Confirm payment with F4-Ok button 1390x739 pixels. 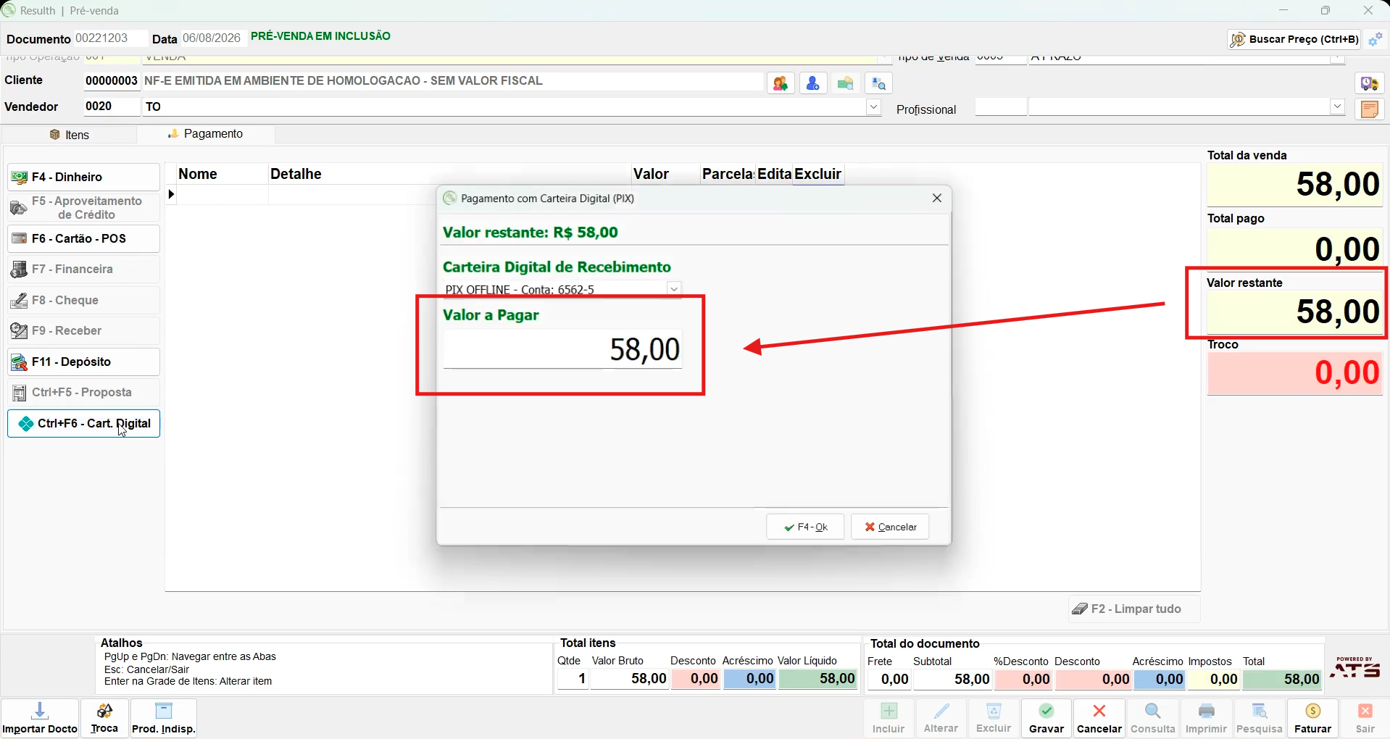point(805,527)
